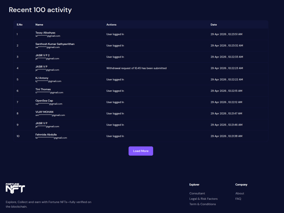This screenshot has width=284, height=213.
Task: Click the date 10:22:12 AM
Action: 226,102
